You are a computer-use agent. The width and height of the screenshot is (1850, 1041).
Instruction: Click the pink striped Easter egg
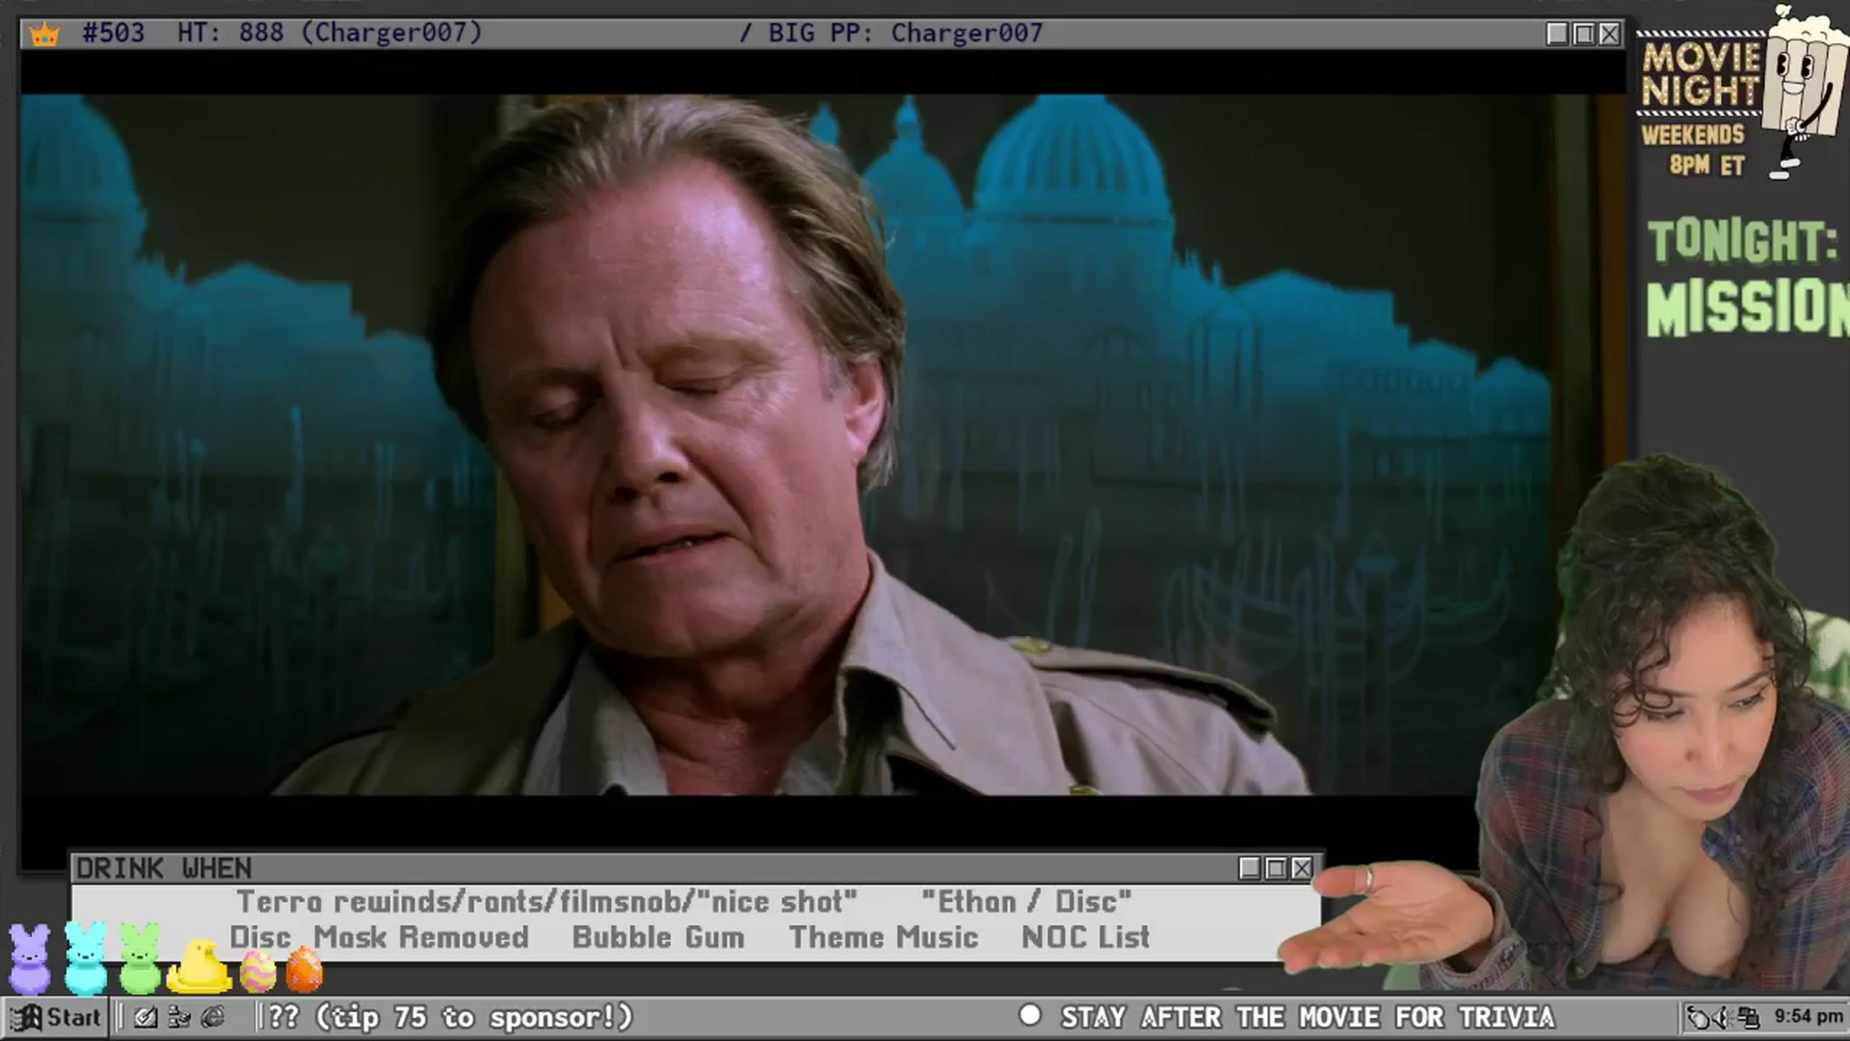257,971
